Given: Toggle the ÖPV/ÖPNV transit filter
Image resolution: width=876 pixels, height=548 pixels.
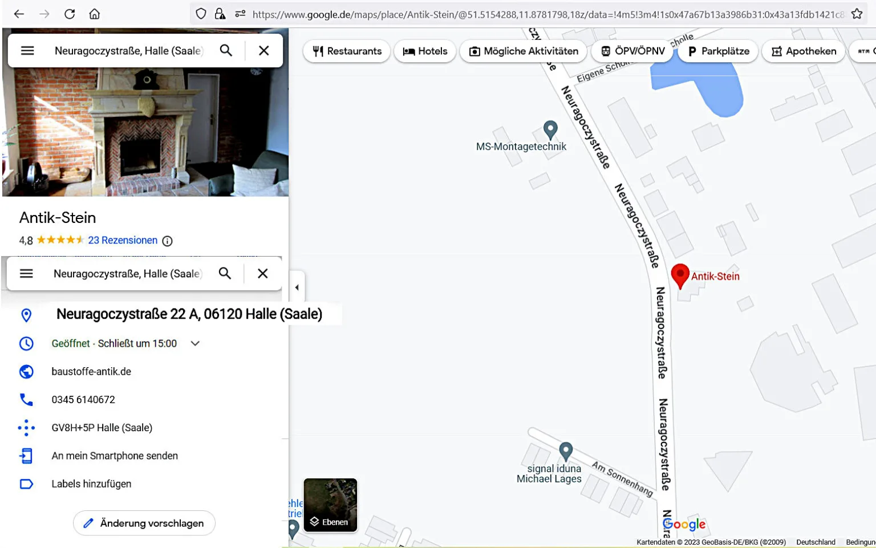Looking at the screenshot, I should point(632,51).
